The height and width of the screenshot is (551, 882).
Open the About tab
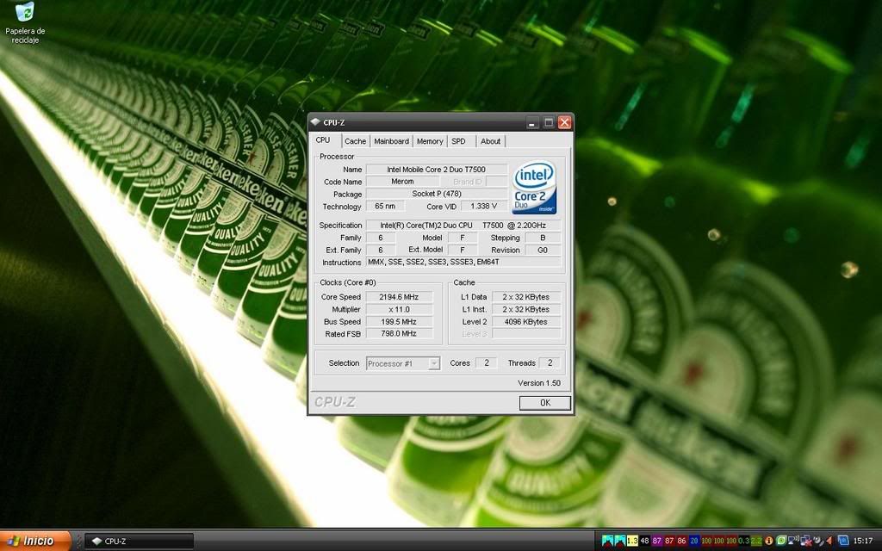point(490,141)
